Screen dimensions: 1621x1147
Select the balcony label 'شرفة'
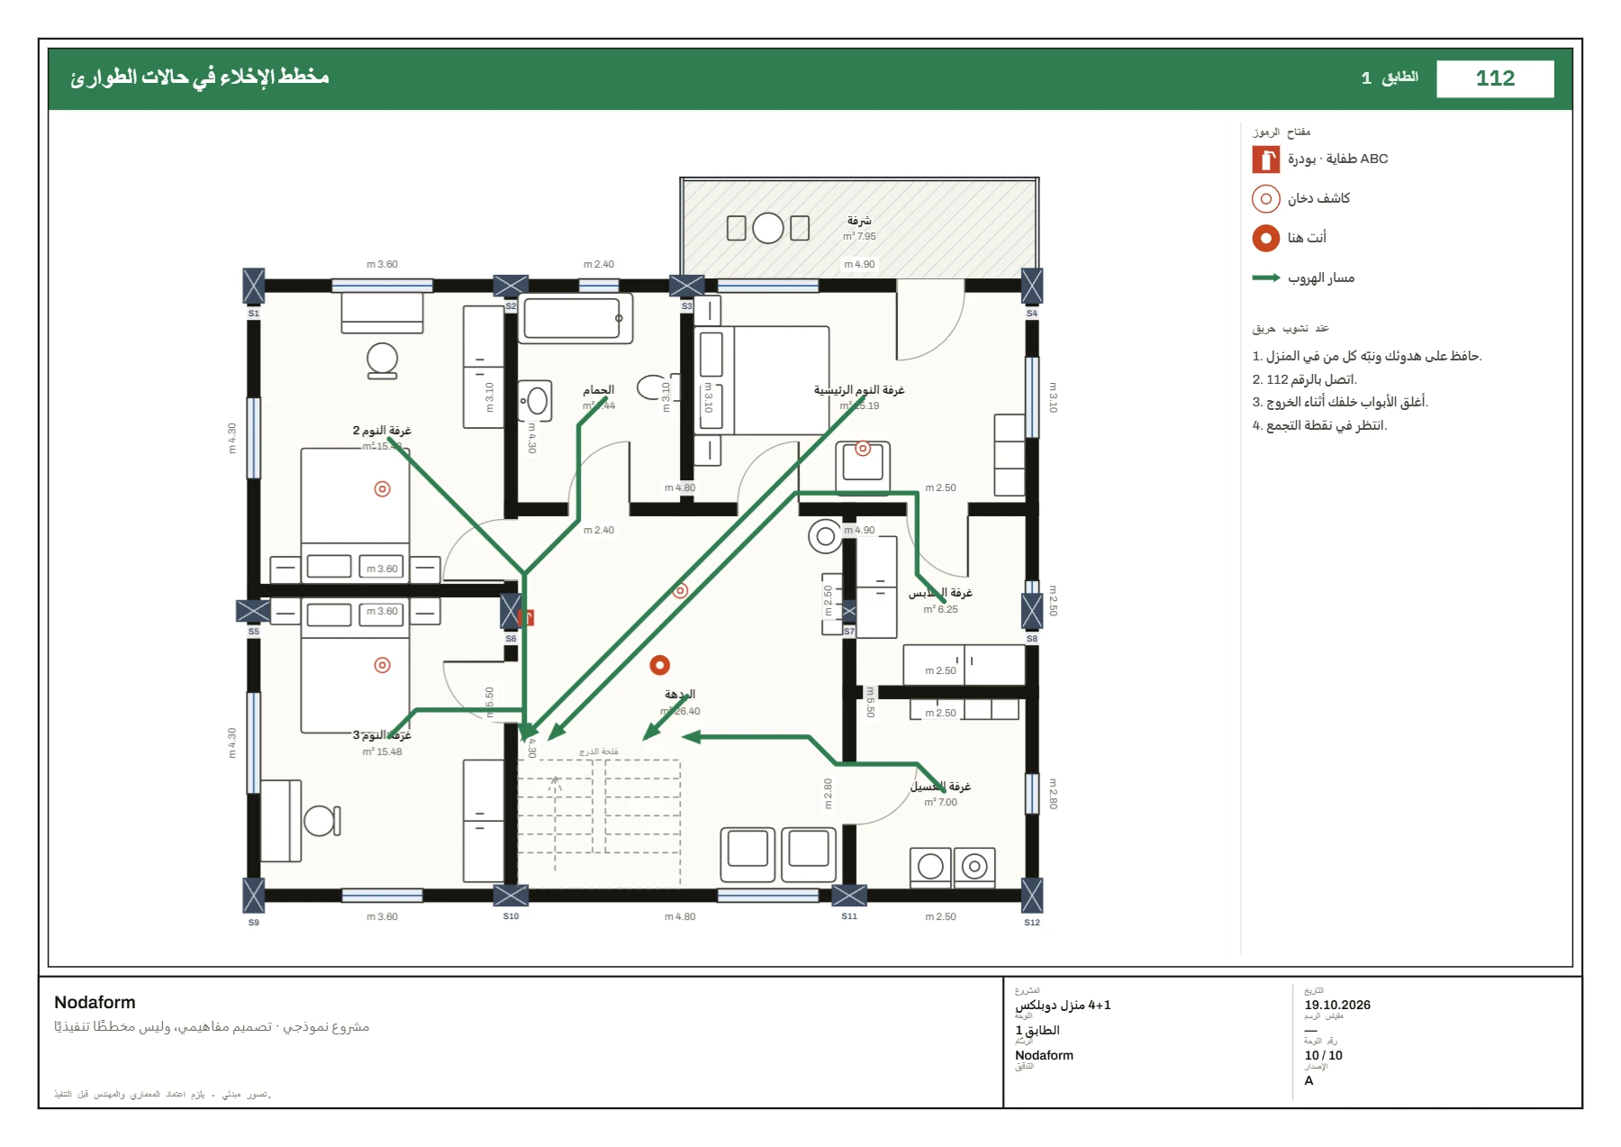click(859, 221)
